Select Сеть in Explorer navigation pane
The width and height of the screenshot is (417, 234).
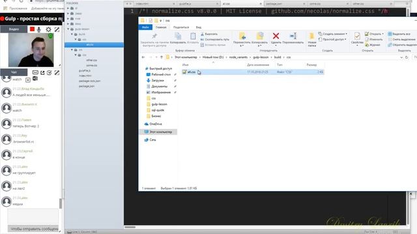152,140
